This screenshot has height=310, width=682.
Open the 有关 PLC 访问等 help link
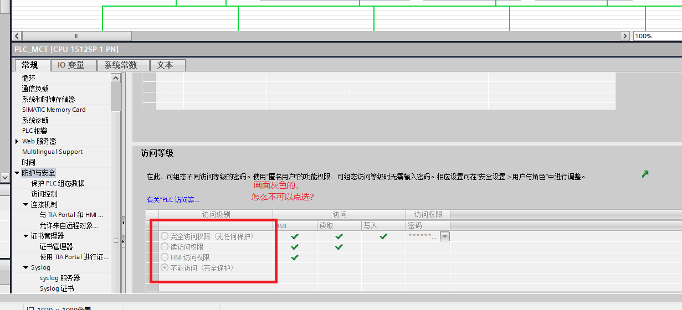pos(172,200)
